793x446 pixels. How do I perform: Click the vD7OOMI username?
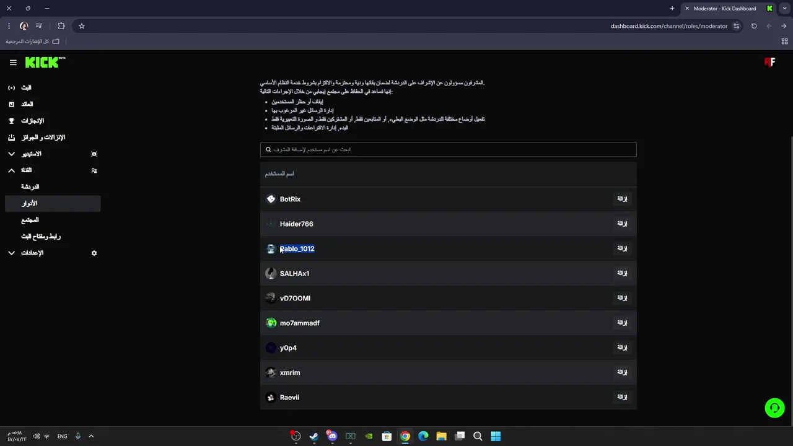click(x=295, y=298)
